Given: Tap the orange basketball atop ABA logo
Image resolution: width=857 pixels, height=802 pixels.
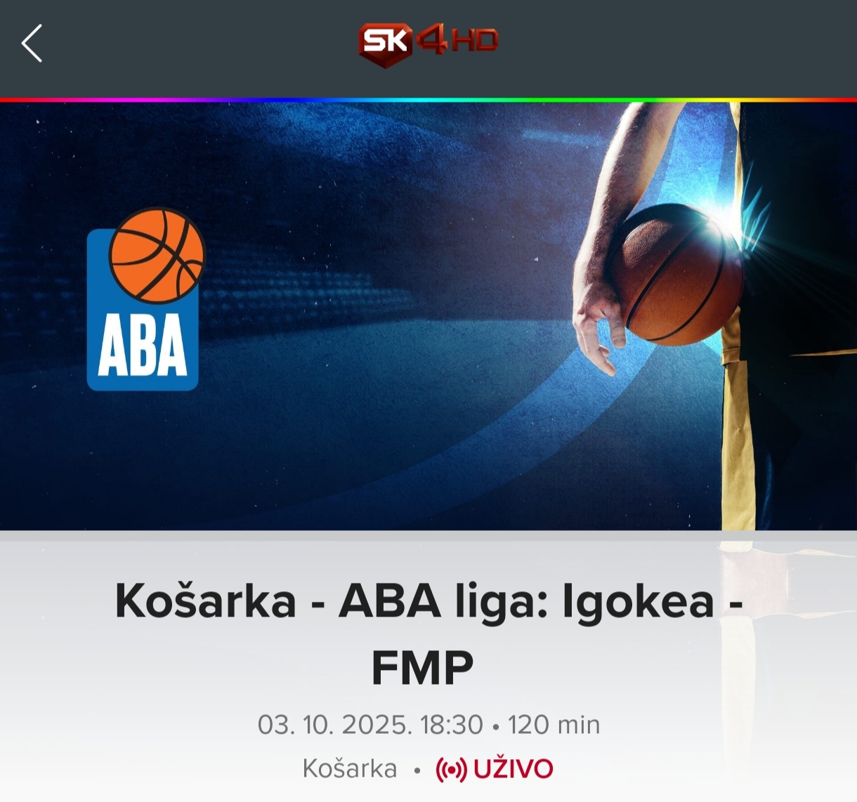Looking at the screenshot, I should 157,254.
